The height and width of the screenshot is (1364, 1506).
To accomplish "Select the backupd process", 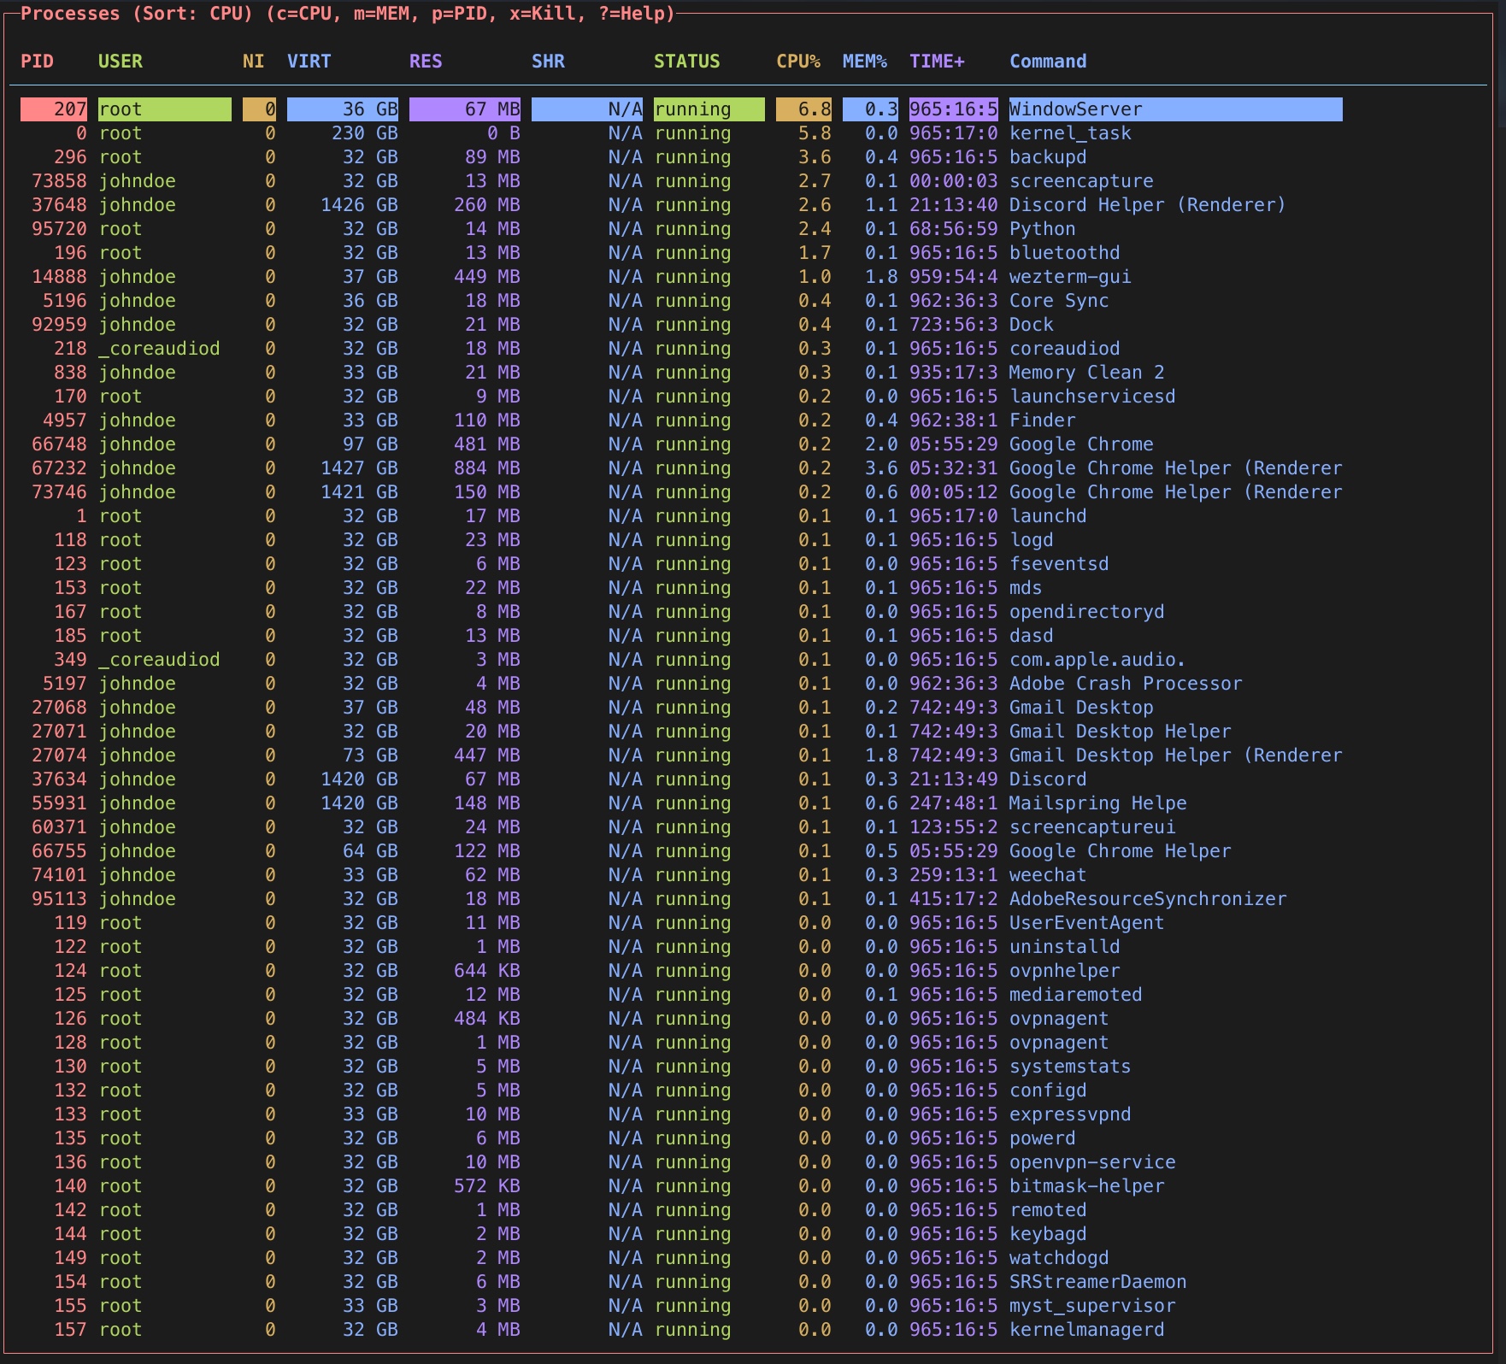I will (x=681, y=157).
